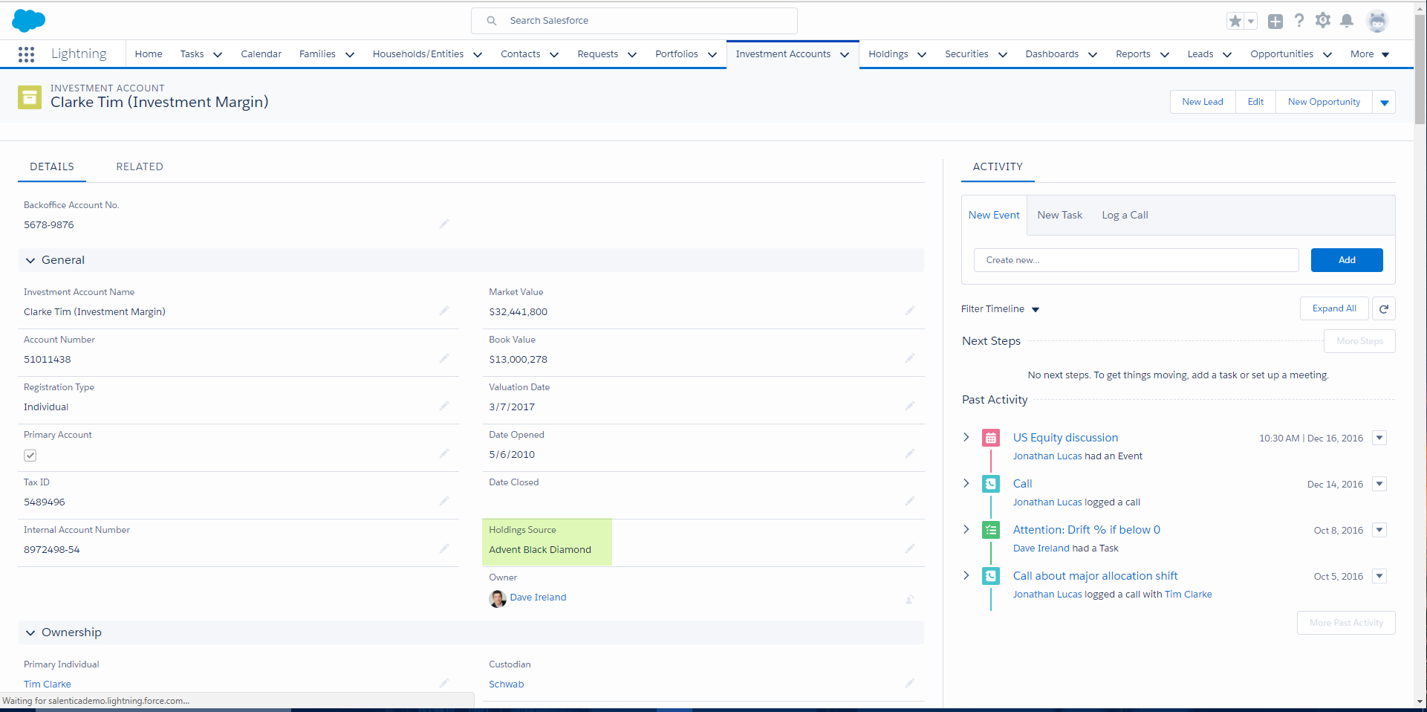Open the Holdings nav tab
Screen dimensions: 1427x712
point(888,54)
